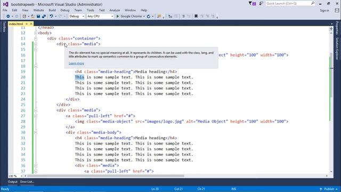The image size is (341, 192).
Task: Click the Open File folder icon
Action: pyautogui.click(x=33, y=17)
